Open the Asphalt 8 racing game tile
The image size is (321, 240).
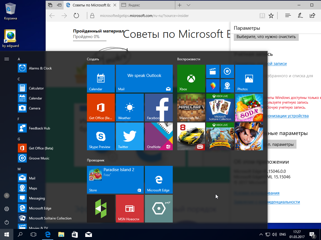(191, 136)
